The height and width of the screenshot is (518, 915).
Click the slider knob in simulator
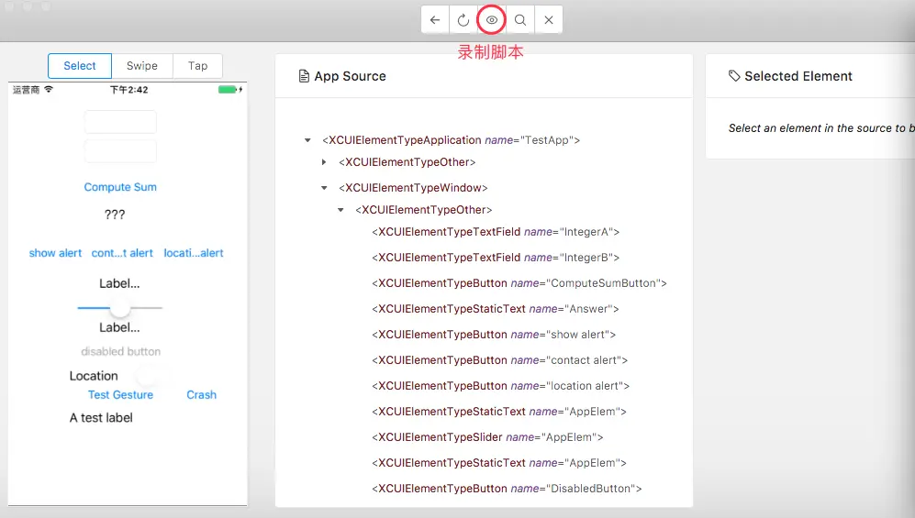tap(120, 307)
